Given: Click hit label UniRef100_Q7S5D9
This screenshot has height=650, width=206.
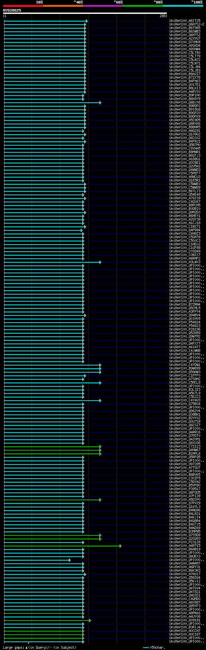Looking at the screenshot, I should point(185,535).
